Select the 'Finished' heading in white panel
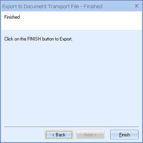 pos(12,17)
